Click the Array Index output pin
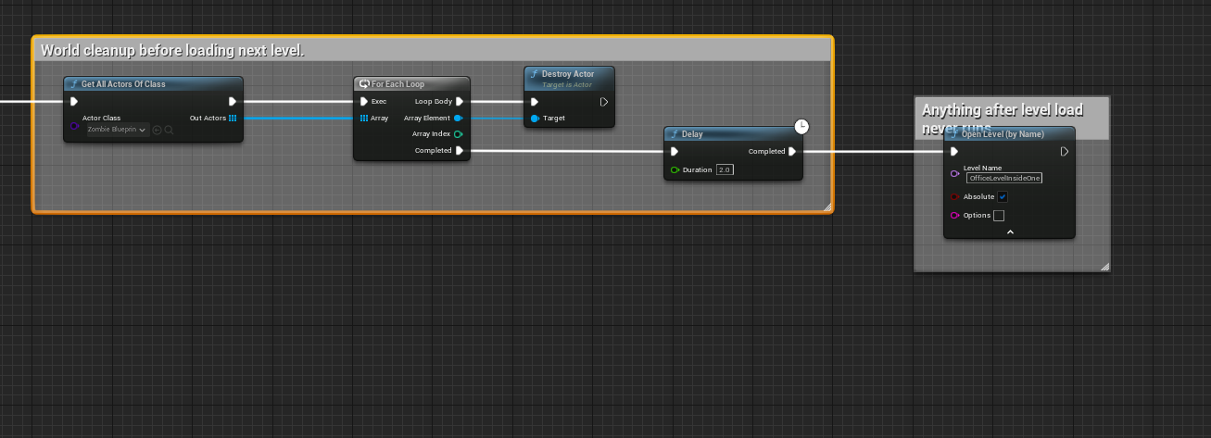Image resolution: width=1211 pixels, height=438 pixels. point(459,134)
